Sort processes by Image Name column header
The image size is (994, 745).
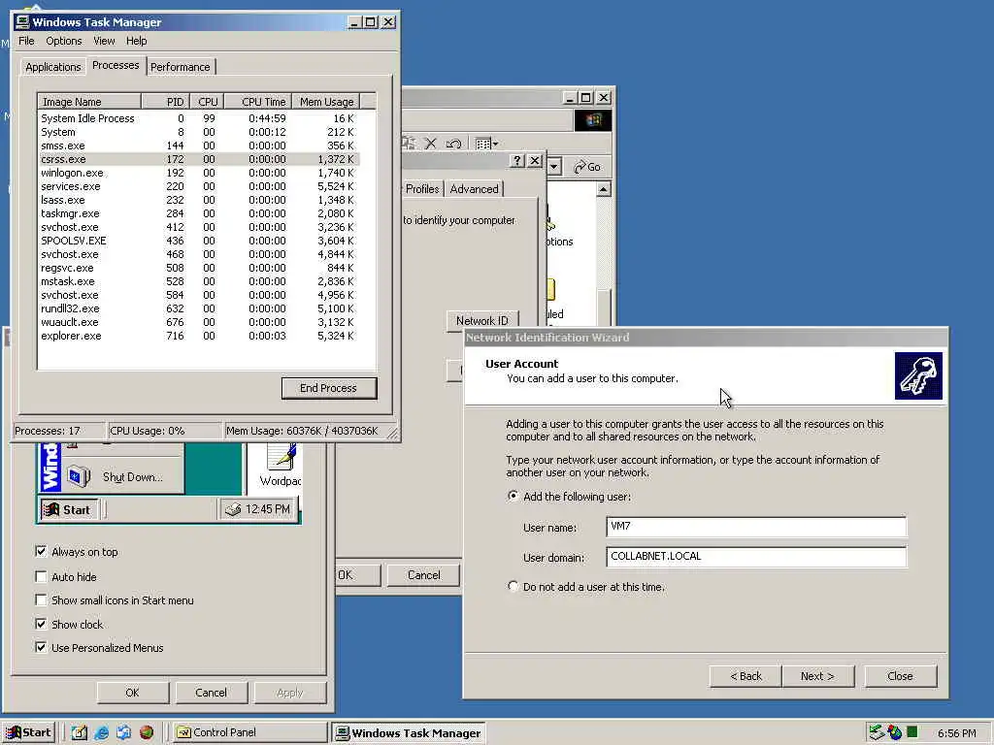tap(89, 101)
